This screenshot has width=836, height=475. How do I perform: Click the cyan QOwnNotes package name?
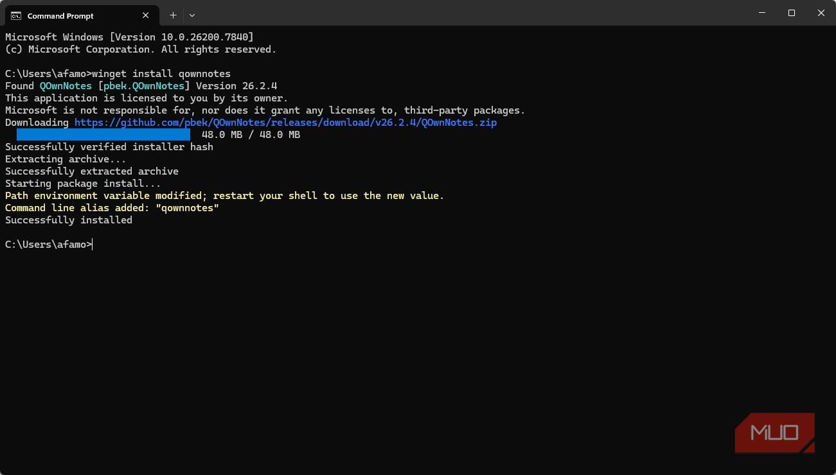coord(66,86)
